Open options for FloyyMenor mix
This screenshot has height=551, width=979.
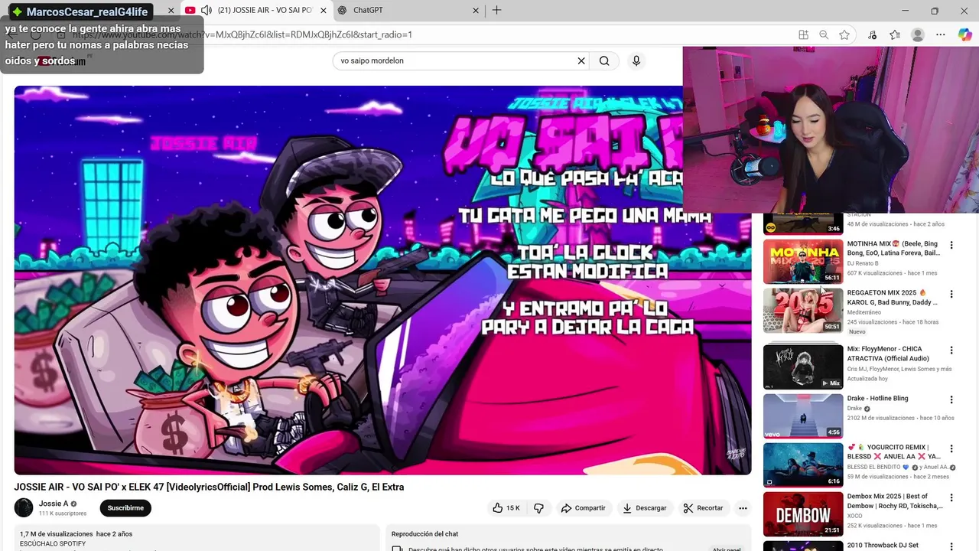(951, 350)
